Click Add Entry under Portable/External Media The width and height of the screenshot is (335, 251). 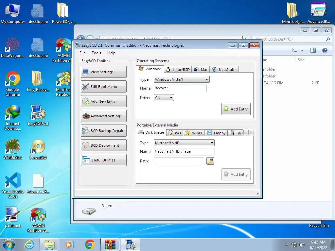coord(236,175)
